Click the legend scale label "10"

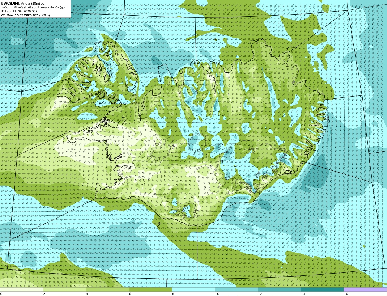tap(217, 294)
